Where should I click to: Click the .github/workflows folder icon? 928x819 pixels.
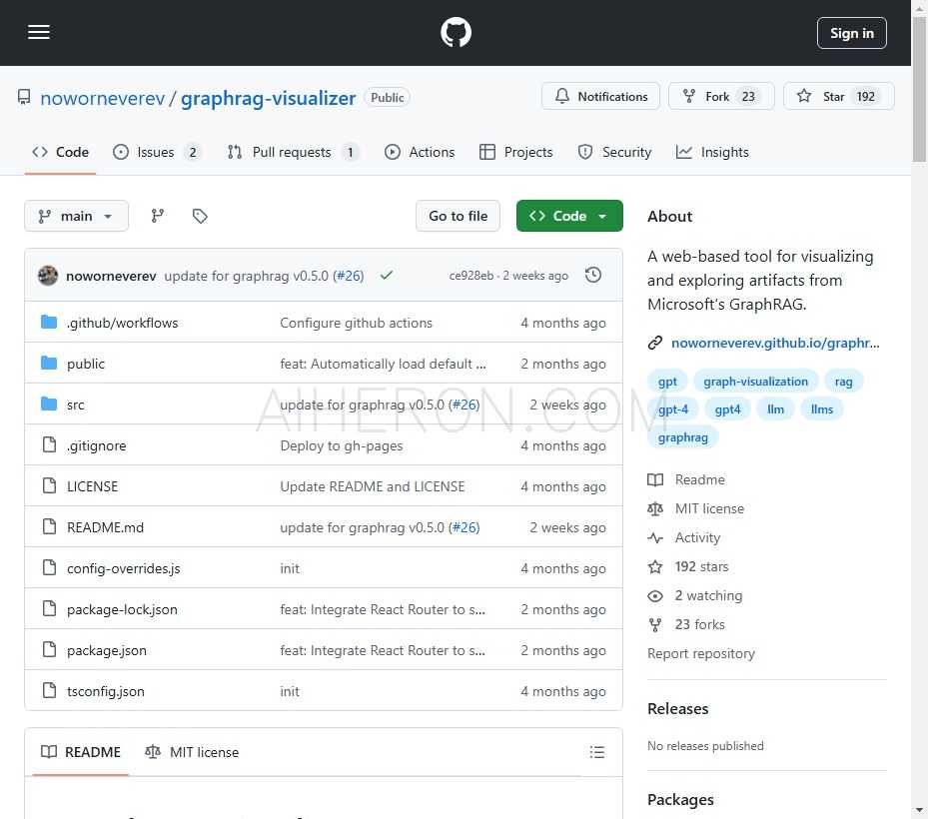pos(49,322)
